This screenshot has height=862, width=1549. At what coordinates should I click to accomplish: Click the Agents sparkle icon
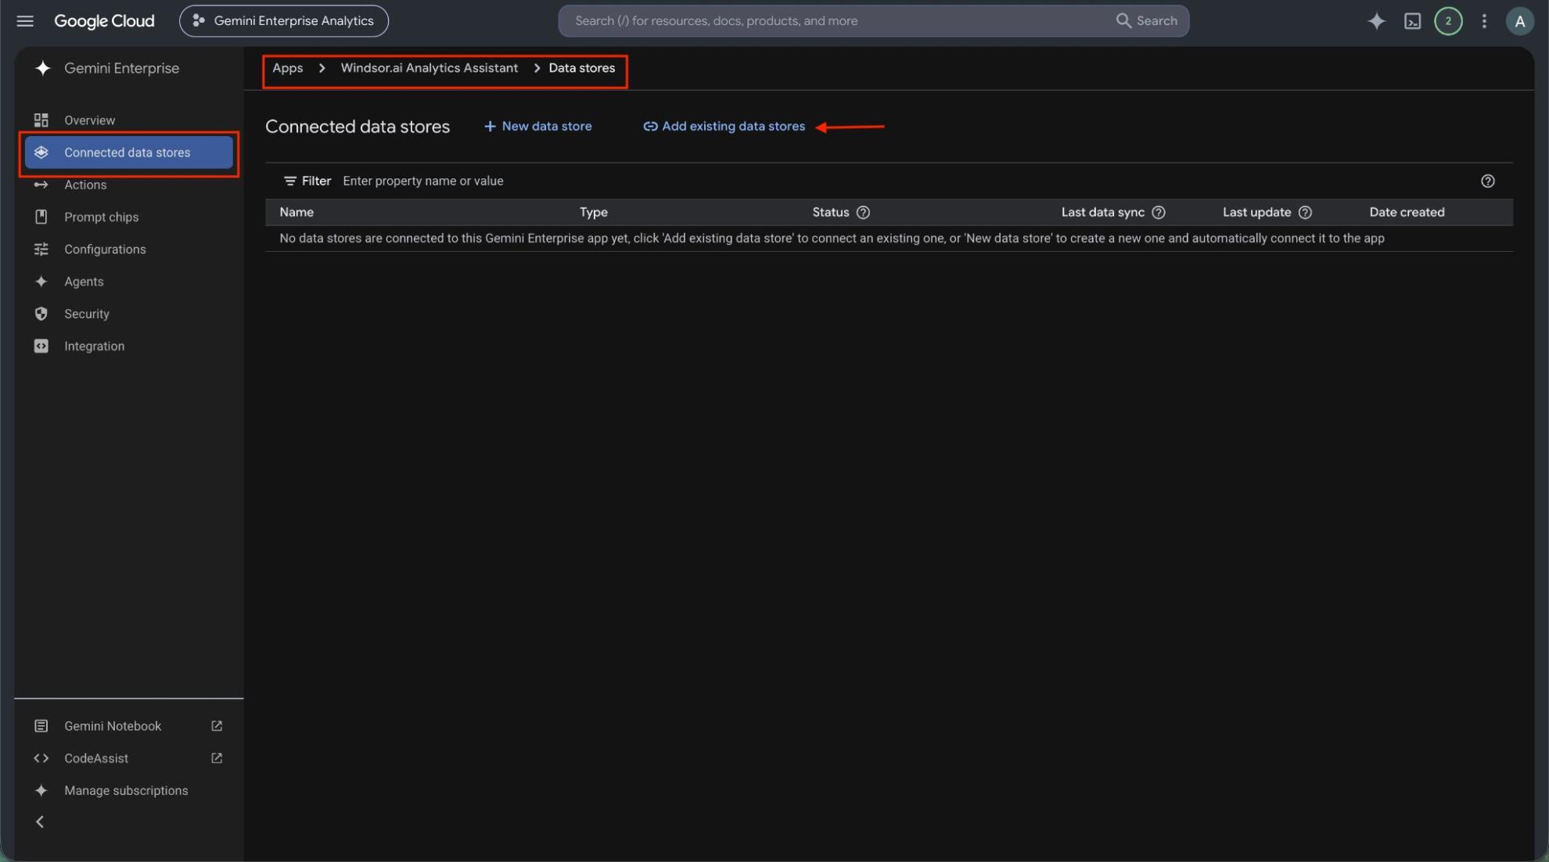(x=41, y=282)
